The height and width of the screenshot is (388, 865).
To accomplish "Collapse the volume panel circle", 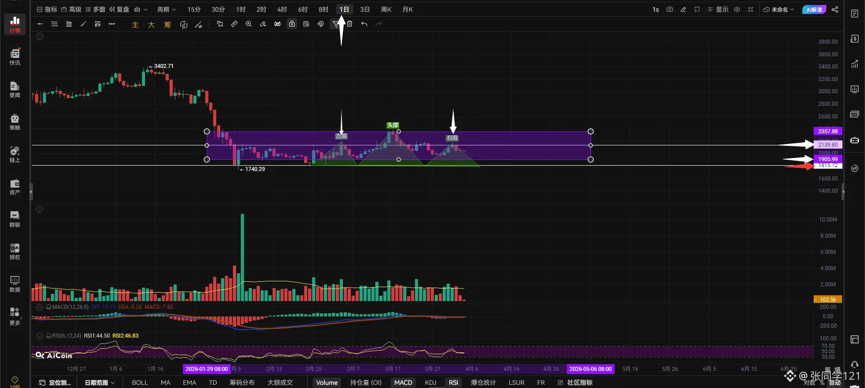I will click(40, 209).
